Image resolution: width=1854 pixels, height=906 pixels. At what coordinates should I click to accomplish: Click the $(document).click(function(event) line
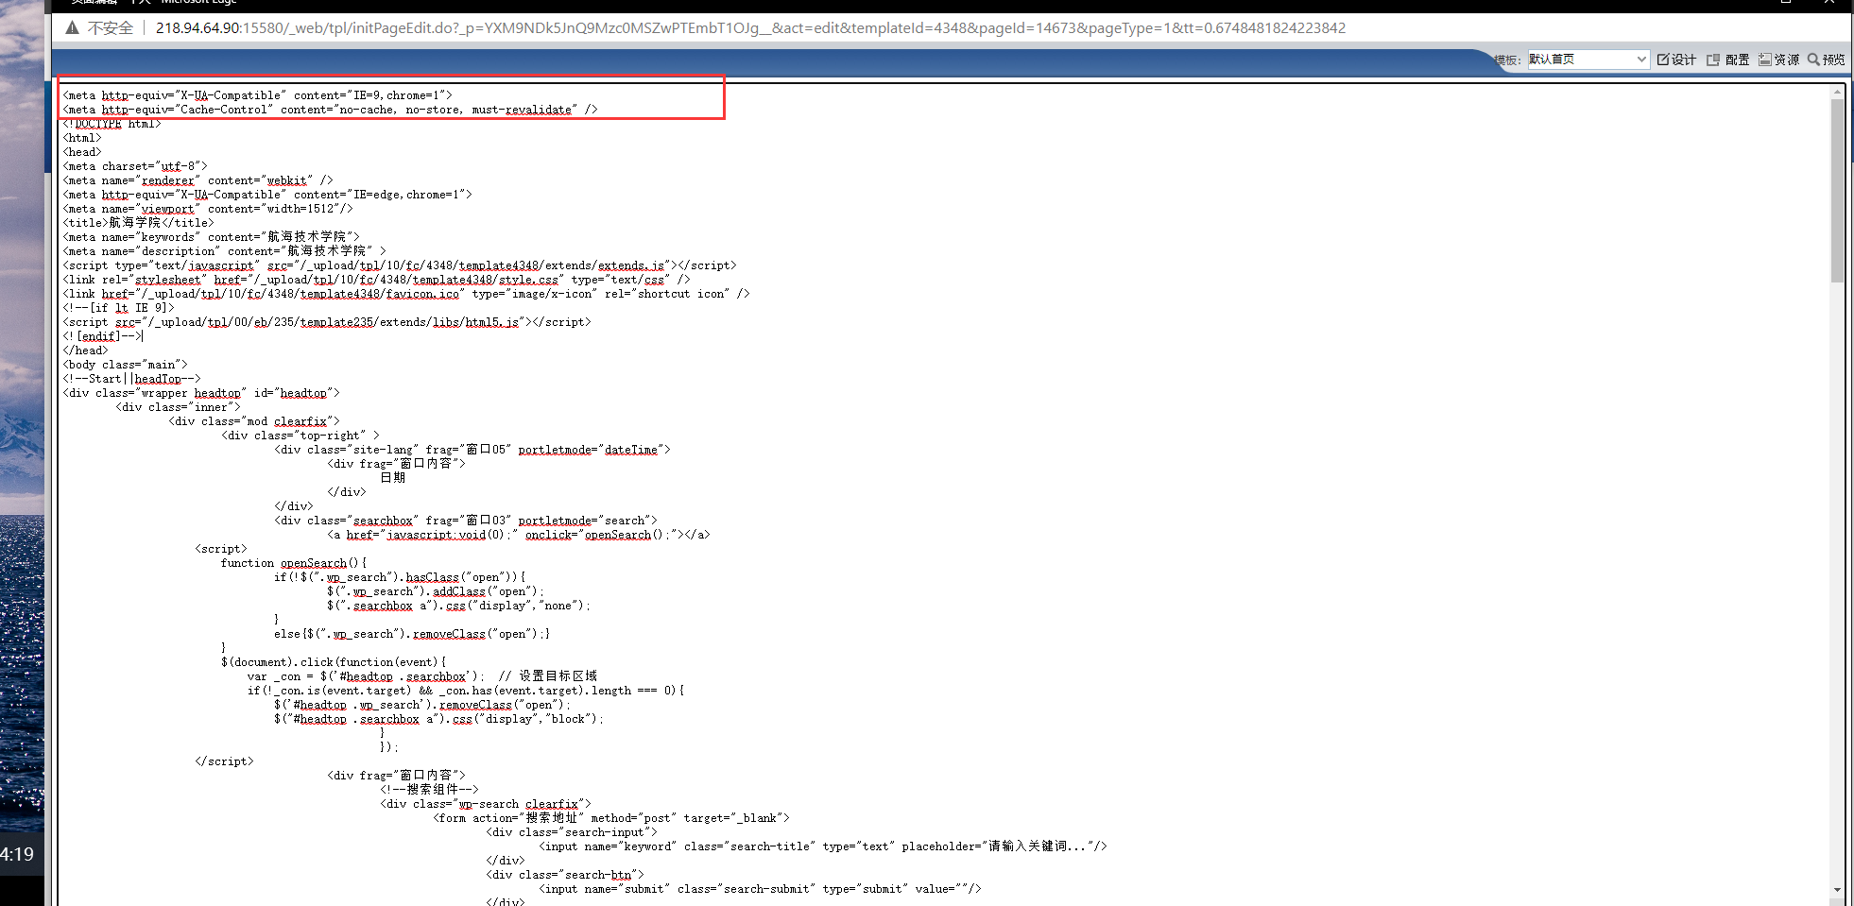click(x=335, y=662)
